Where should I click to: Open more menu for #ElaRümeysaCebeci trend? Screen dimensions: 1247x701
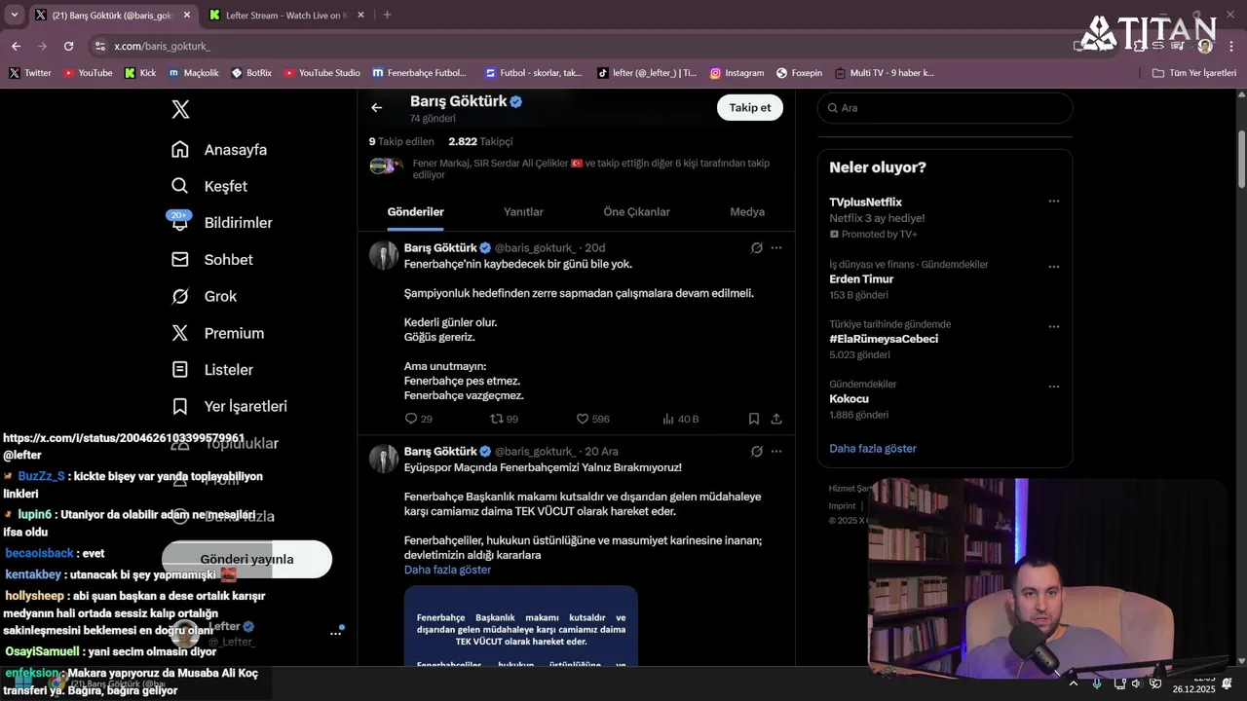[1053, 327]
